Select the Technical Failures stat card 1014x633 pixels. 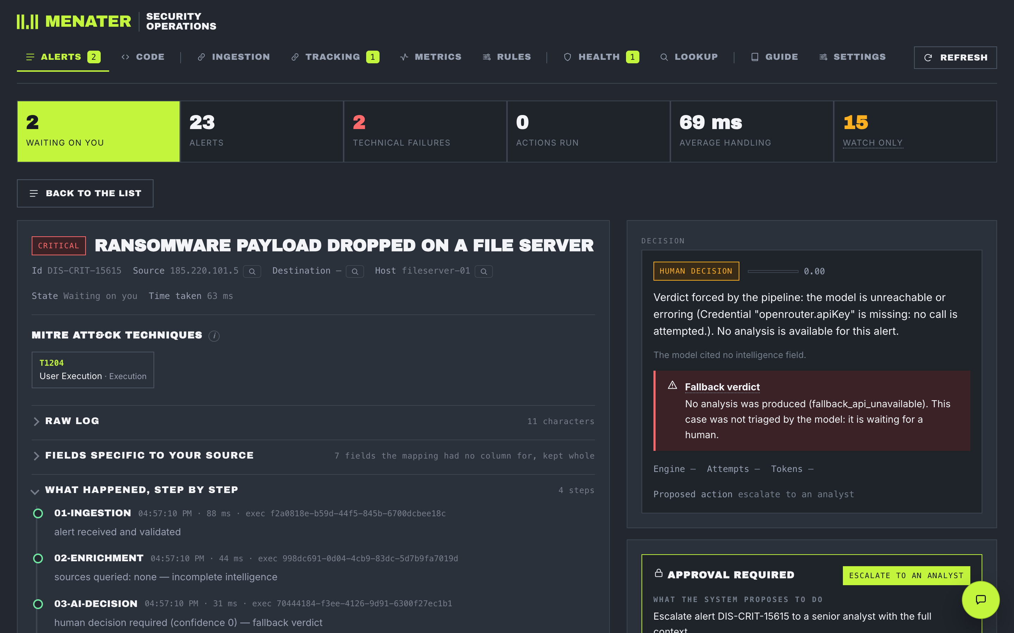coord(425,132)
